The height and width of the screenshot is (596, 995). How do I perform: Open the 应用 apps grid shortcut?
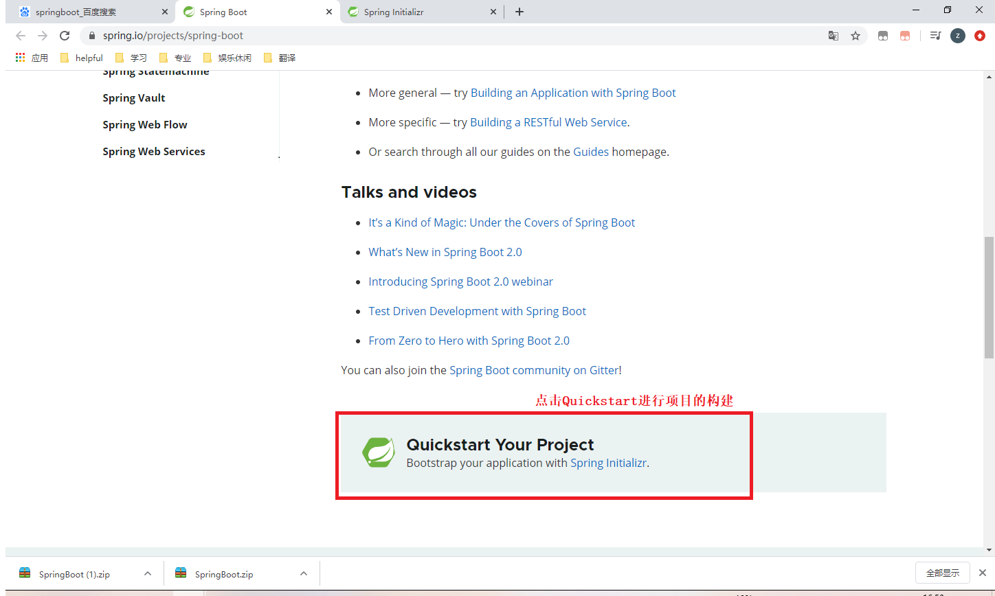(x=32, y=58)
